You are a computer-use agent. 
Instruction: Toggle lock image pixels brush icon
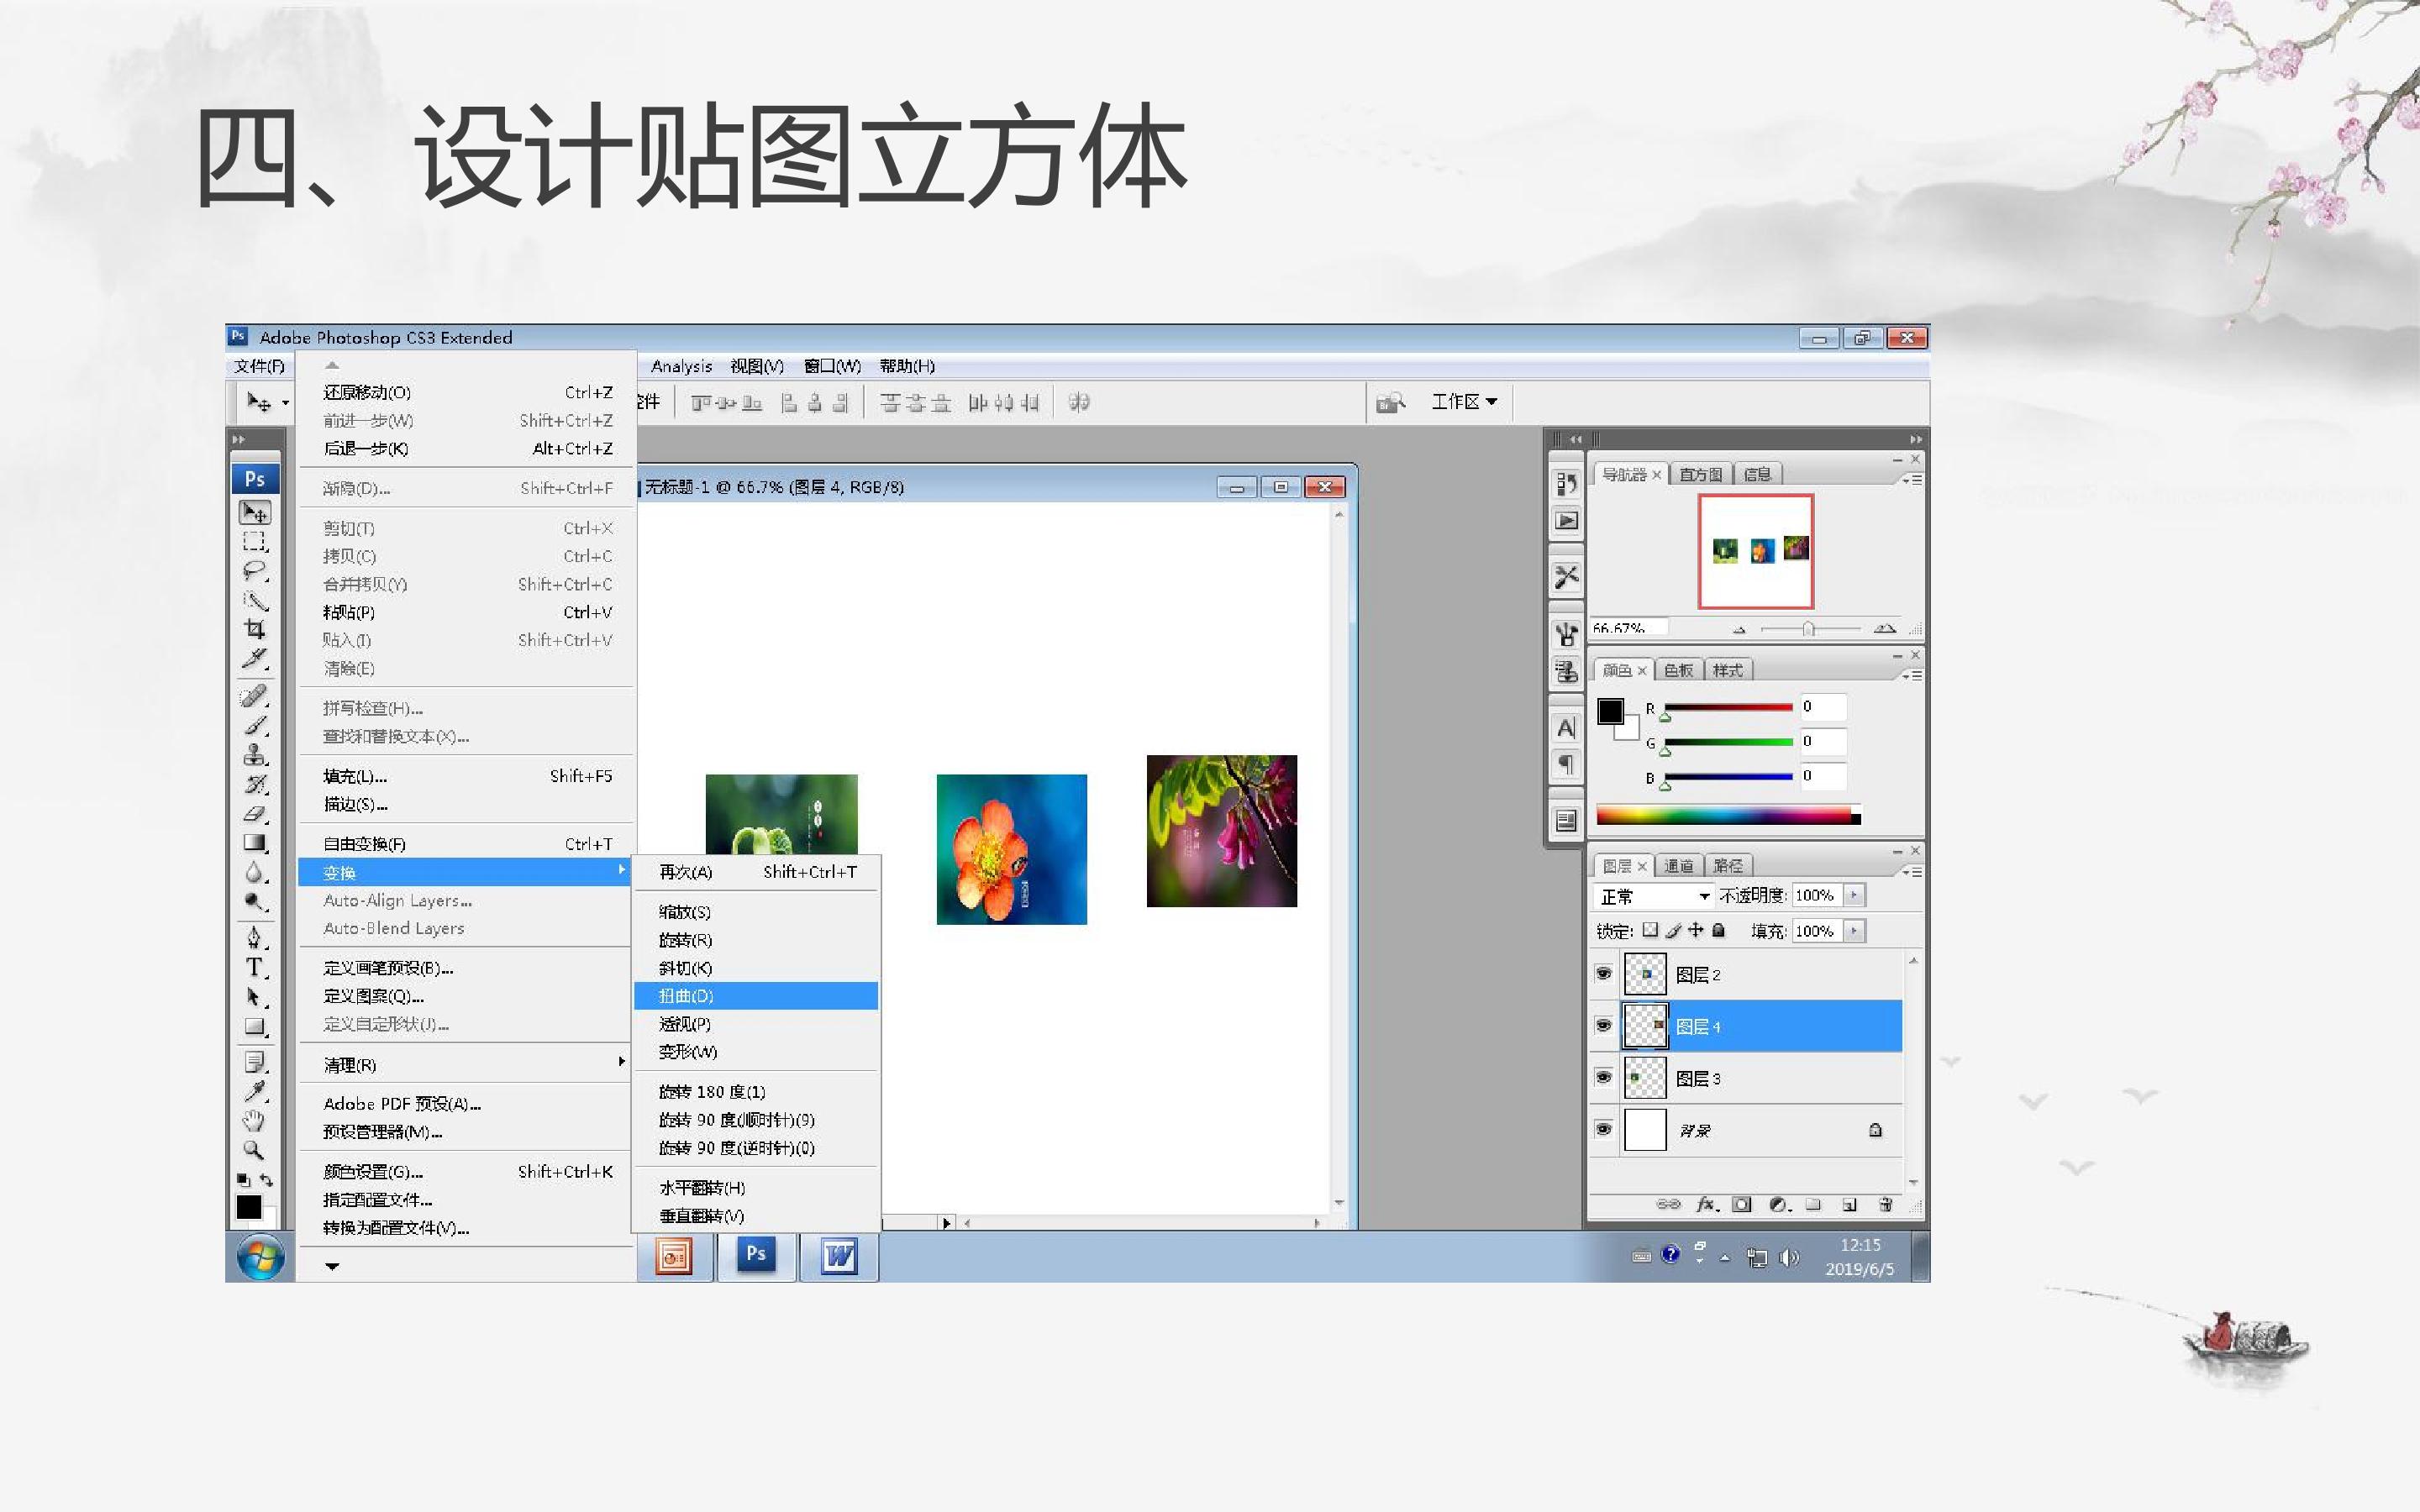point(1673,930)
